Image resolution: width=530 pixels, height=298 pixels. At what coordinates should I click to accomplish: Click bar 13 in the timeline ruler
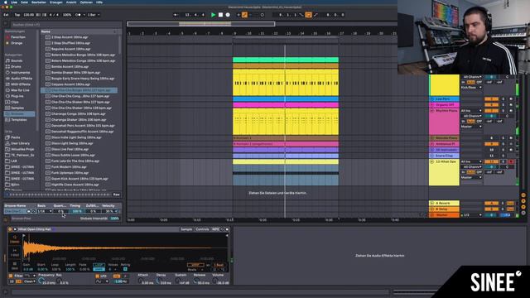288,33
